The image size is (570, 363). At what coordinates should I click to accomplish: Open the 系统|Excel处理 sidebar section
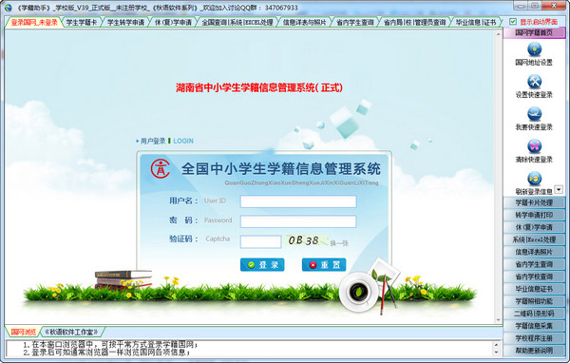(x=534, y=239)
